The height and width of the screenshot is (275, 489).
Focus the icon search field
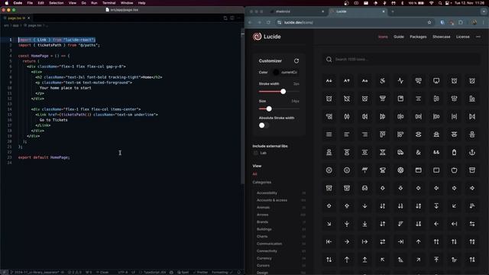click(401, 60)
